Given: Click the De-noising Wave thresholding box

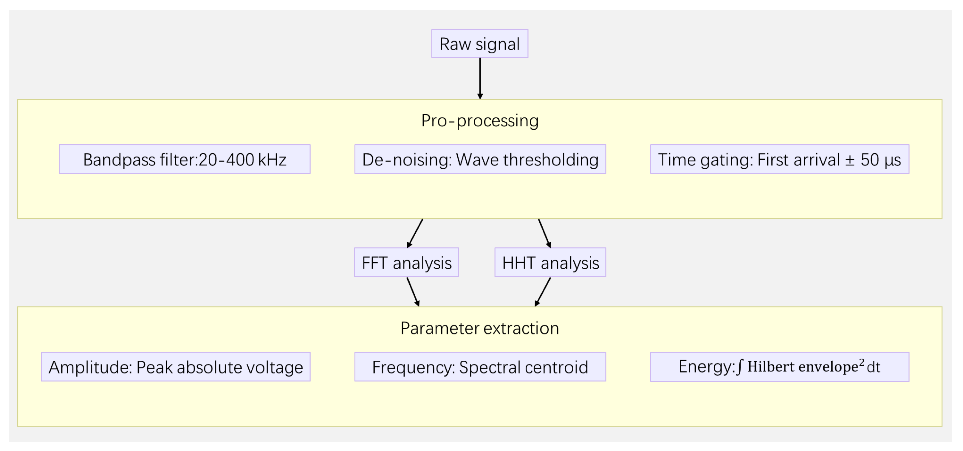Looking at the screenshot, I should (x=480, y=159).
